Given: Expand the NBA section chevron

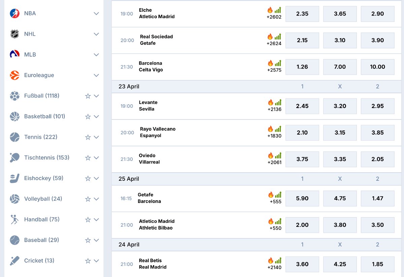Looking at the screenshot, I should pos(97,13).
